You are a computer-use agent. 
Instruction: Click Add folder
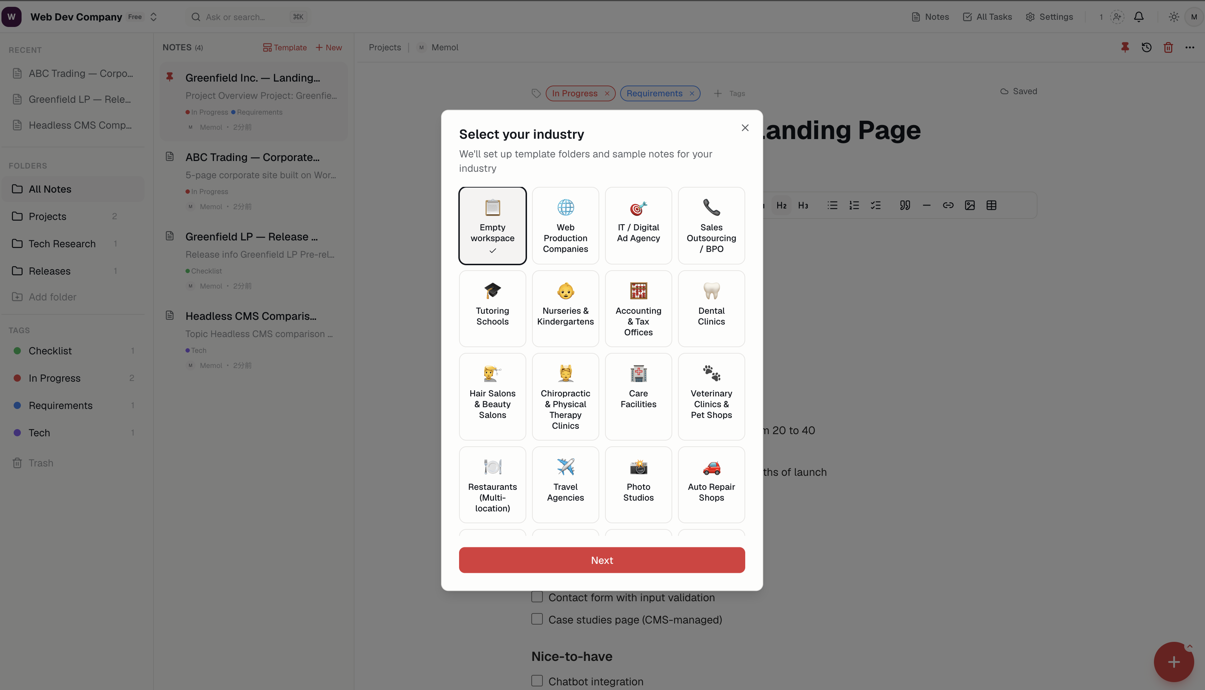pyautogui.click(x=44, y=297)
